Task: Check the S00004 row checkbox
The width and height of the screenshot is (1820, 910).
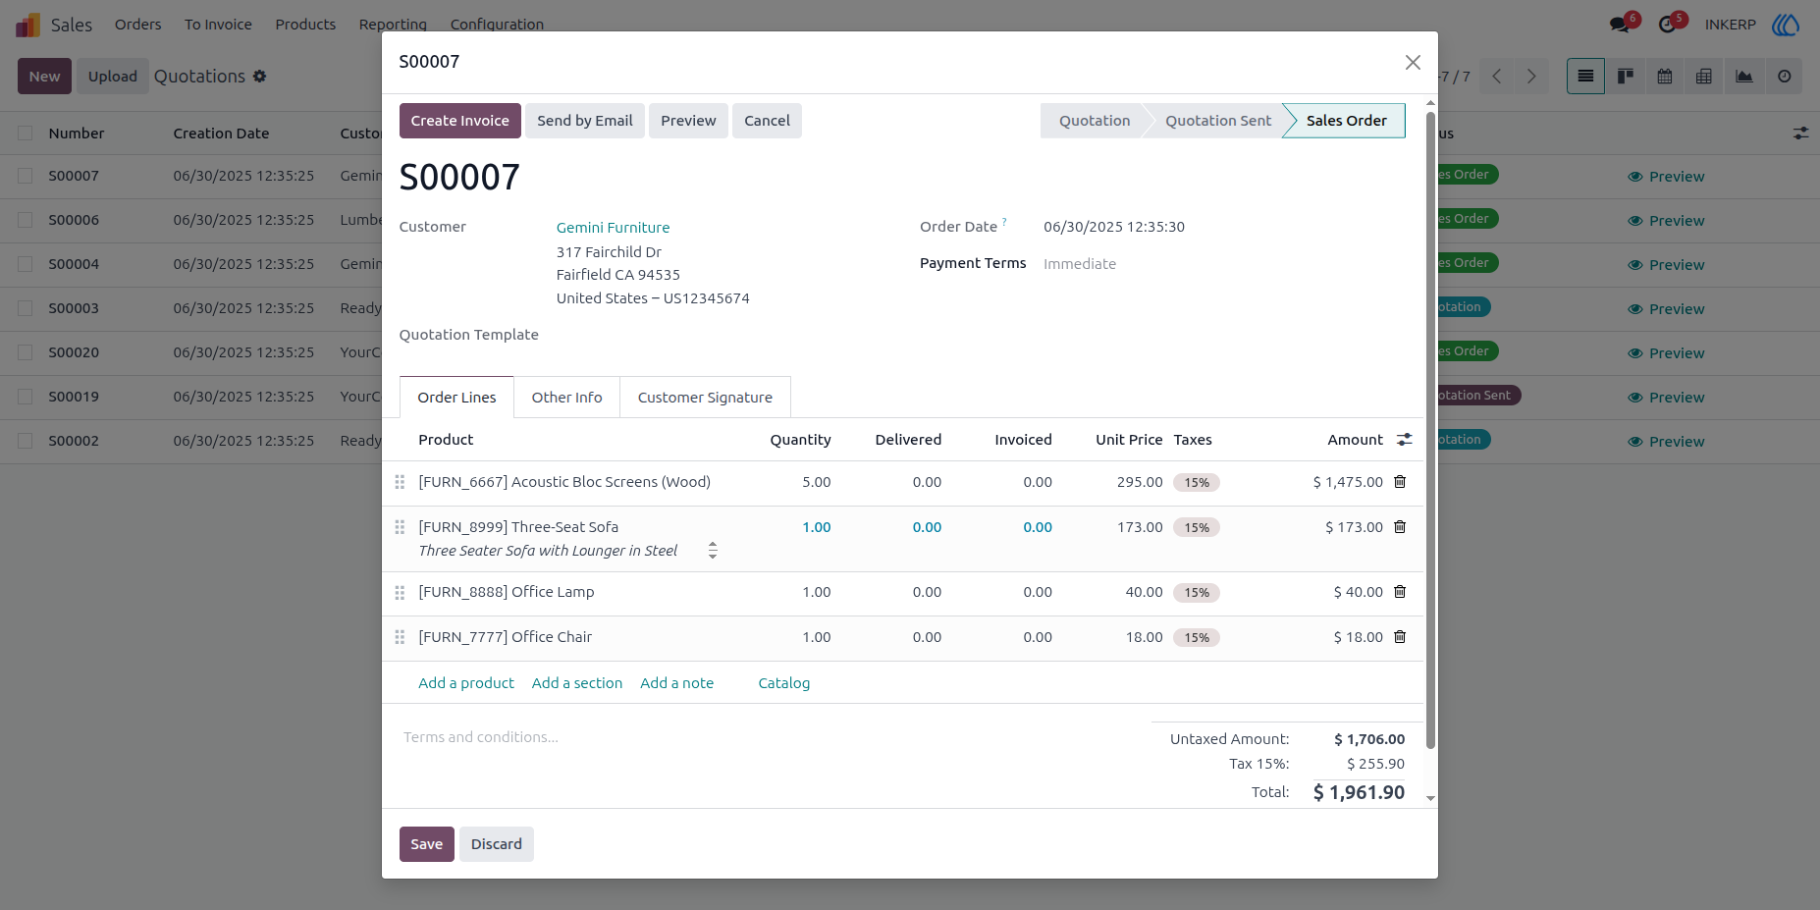Action: coord(26,264)
